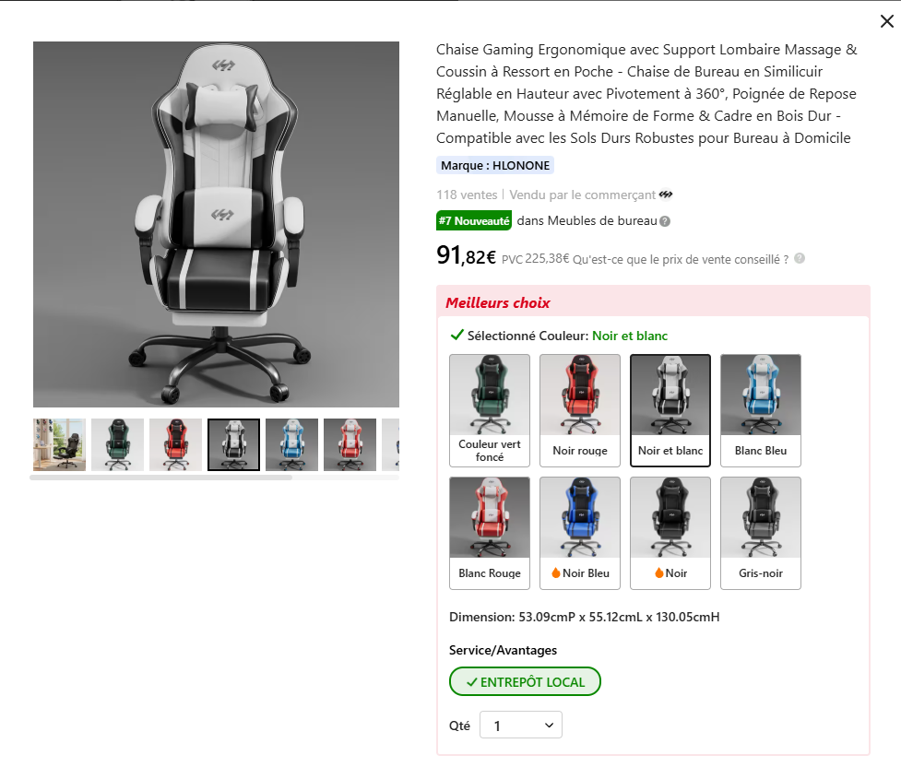This screenshot has height=767, width=901.
Task: Select the 'Gris-noir' chair color option
Action: point(760,533)
